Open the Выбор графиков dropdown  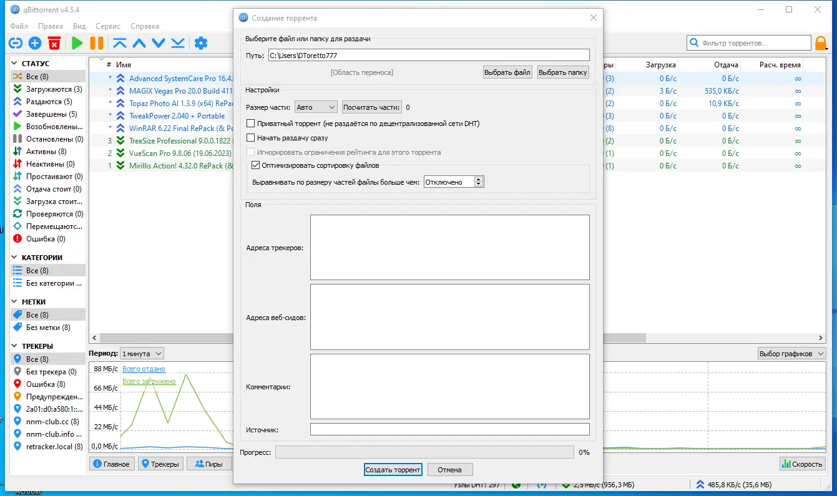click(791, 354)
